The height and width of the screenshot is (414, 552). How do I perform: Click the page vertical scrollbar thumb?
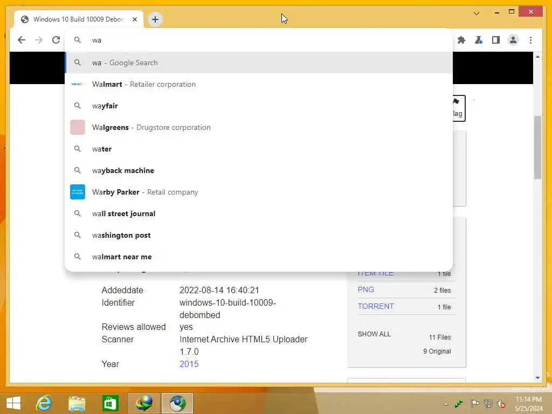(x=537, y=147)
